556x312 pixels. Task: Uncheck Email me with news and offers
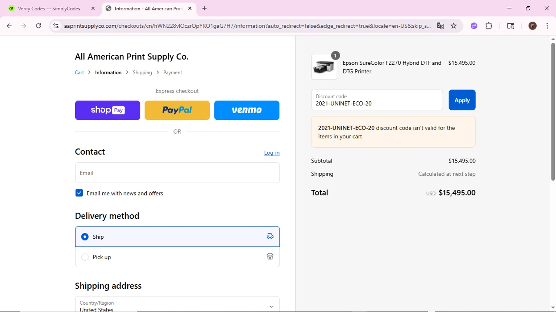pyautogui.click(x=79, y=193)
